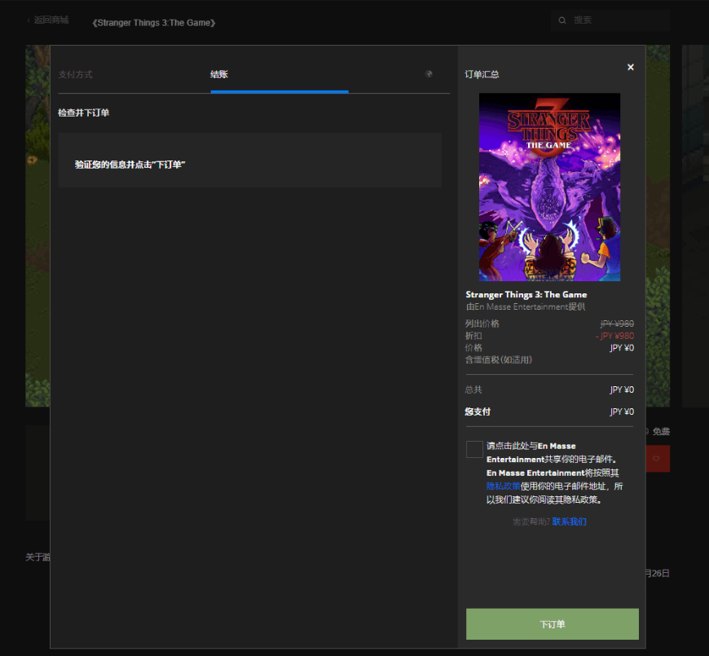This screenshot has width=709, height=656.
Task: Click the small icon right of 结账 tab
Action: click(429, 74)
